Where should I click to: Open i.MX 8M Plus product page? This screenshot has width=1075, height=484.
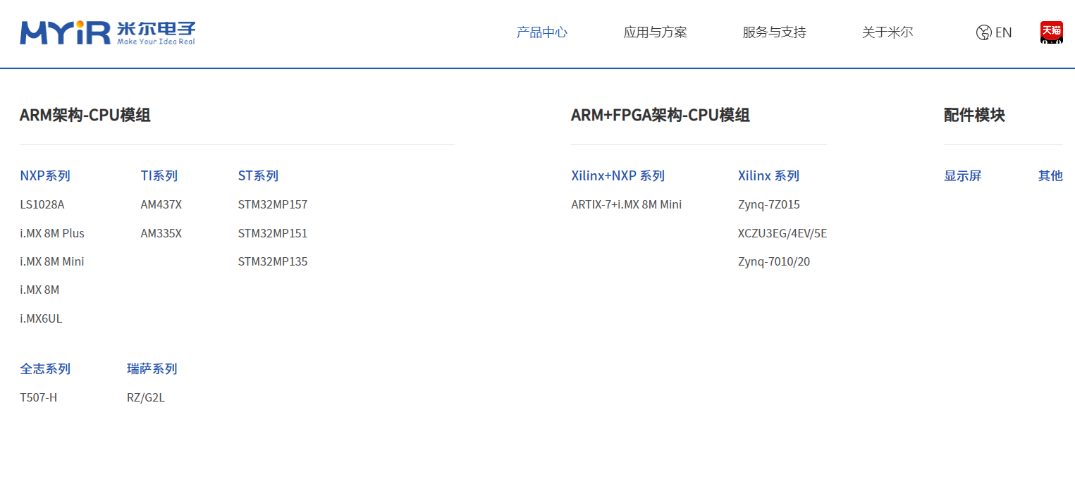click(52, 233)
